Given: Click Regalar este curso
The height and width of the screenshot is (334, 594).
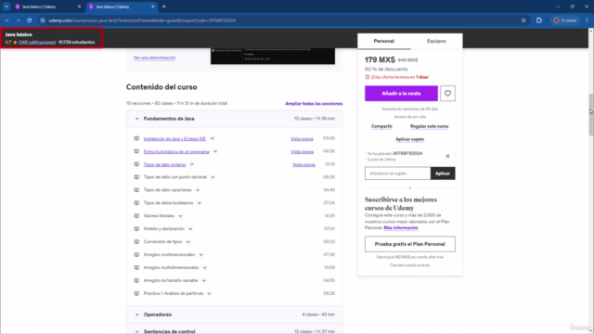Looking at the screenshot, I should coord(429,126).
